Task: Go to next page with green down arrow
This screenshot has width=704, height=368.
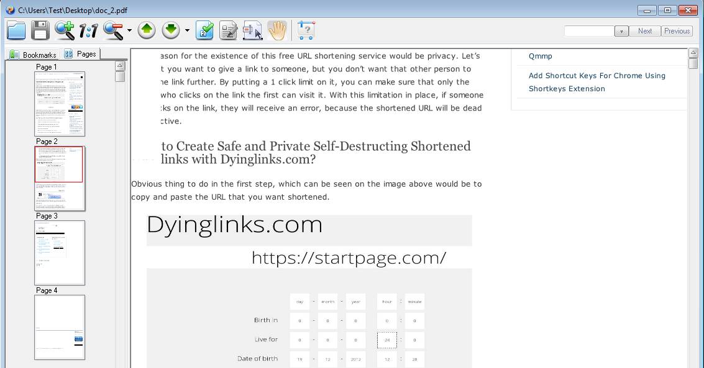Action: click(171, 30)
